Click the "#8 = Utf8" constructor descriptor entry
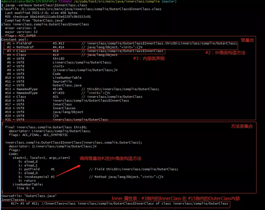The height and width of the screenshot is (210, 265). click(x=62, y=70)
